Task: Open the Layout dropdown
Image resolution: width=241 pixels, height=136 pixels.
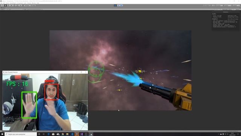Action: pos(236,5)
